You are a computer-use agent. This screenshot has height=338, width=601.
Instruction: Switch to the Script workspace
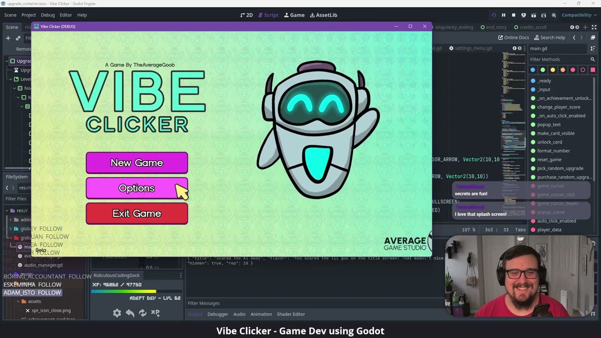(x=267, y=15)
